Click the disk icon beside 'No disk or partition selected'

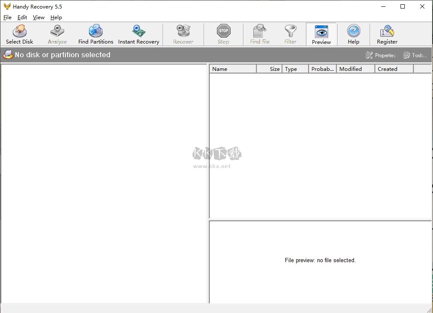coord(8,55)
